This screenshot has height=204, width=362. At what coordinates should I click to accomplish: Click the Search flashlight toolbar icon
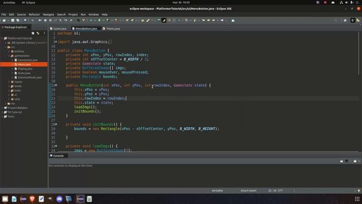click(148, 20)
